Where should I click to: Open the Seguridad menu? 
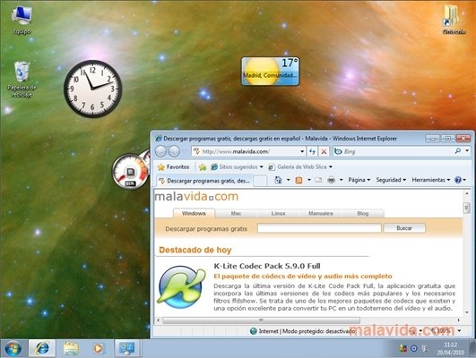click(391, 180)
